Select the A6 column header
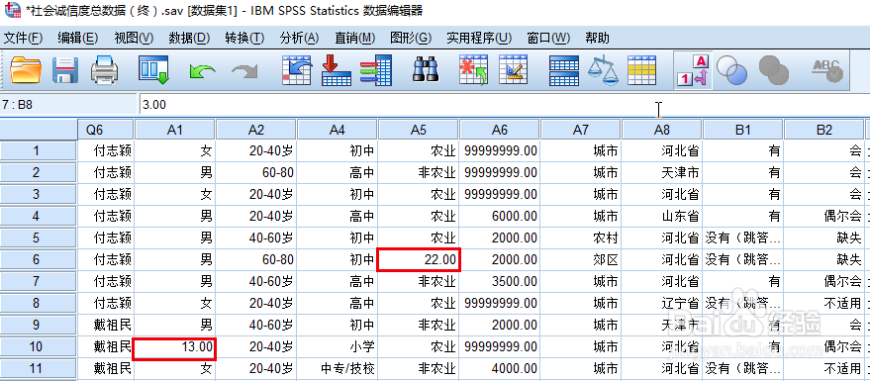The width and height of the screenshot is (870, 381). (500, 130)
